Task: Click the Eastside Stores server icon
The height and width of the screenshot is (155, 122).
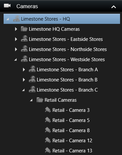Action: click(24, 38)
